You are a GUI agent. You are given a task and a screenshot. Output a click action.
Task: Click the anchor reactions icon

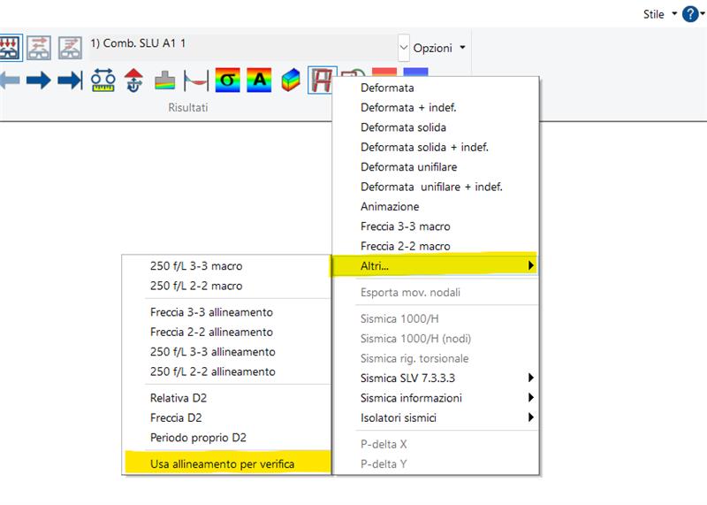[134, 80]
